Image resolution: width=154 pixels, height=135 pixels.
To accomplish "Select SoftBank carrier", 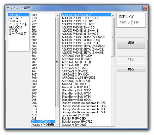I will click(19, 21).
